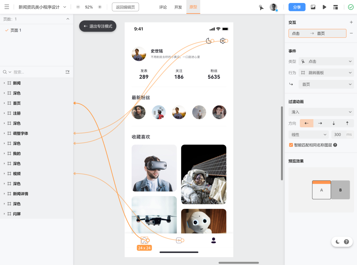This screenshot has height=265, width=357.
Task: Click the drone image thumbnail
Action: (x=154, y=215)
